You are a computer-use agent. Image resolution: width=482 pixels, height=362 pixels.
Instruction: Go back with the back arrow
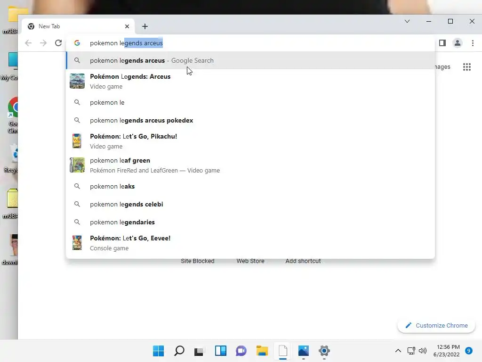tap(28, 43)
